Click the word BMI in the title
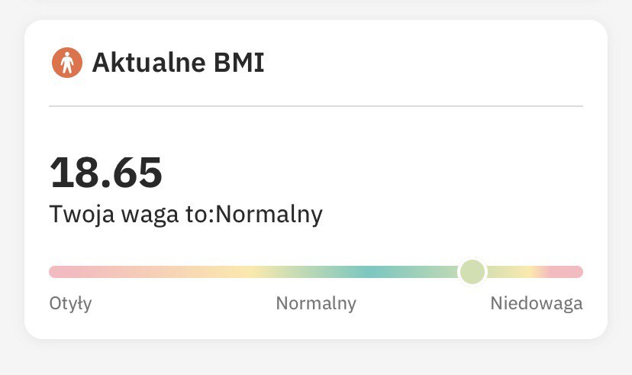 coord(239,63)
